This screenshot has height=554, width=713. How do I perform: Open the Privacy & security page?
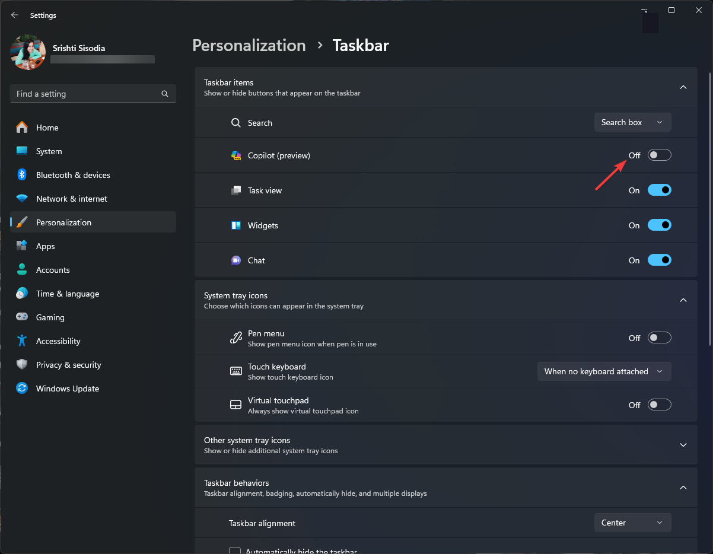(x=68, y=365)
